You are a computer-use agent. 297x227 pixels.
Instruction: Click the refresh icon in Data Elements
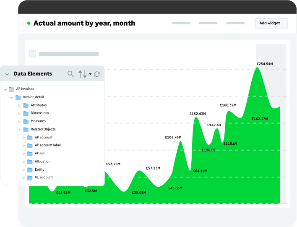tap(97, 74)
